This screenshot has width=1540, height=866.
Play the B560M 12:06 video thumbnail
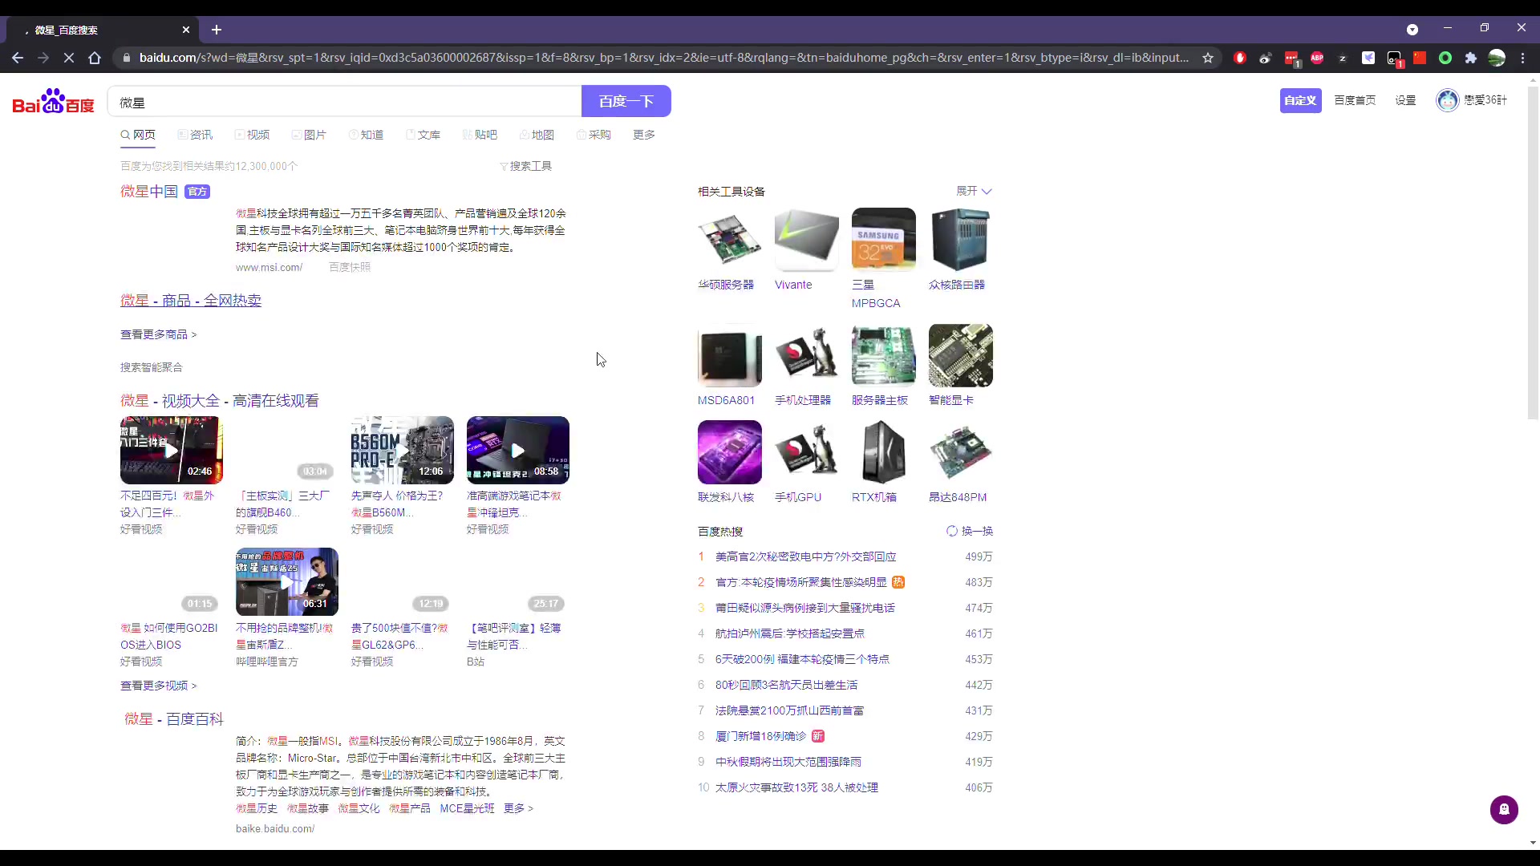point(403,450)
